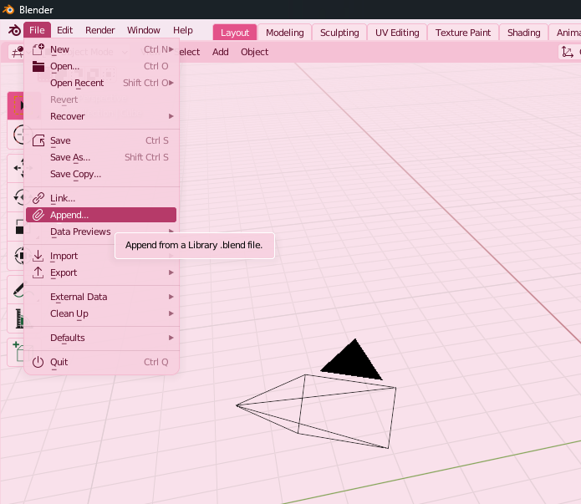Image resolution: width=581 pixels, height=504 pixels.
Task: Open the Edit menu
Action: [x=65, y=30]
